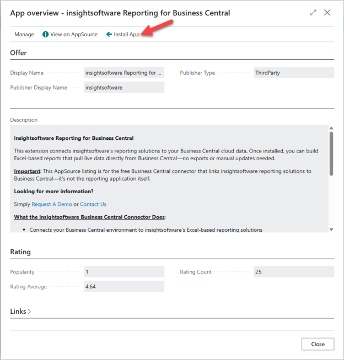Click the Rating Count value field
The image size is (344, 360).
[x=294, y=271]
